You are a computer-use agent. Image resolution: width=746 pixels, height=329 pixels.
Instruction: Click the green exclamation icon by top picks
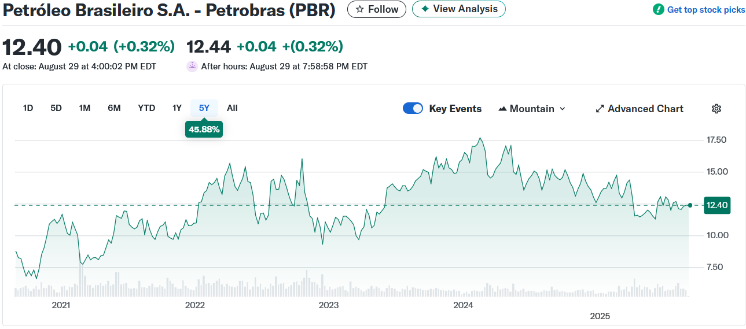(x=659, y=9)
